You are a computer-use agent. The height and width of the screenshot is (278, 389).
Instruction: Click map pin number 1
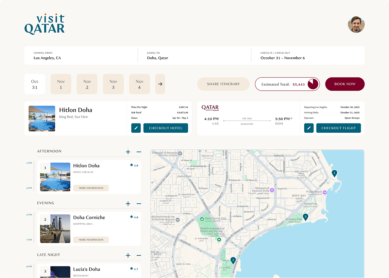coord(334,173)
